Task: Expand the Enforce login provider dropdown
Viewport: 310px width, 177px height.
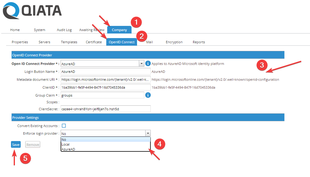Action: 148,133
